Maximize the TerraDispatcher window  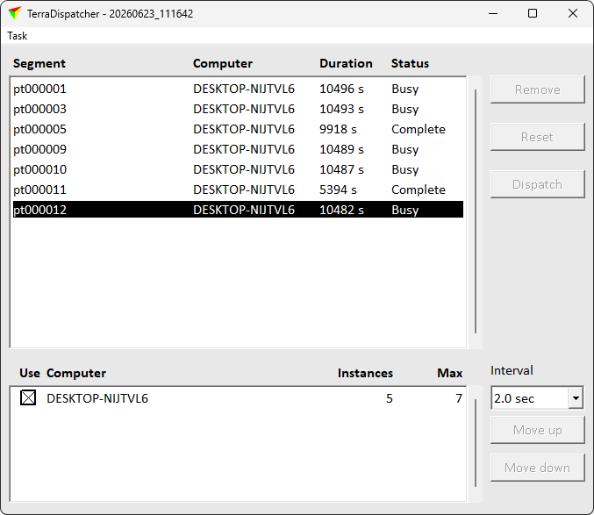tap(533, 13)
